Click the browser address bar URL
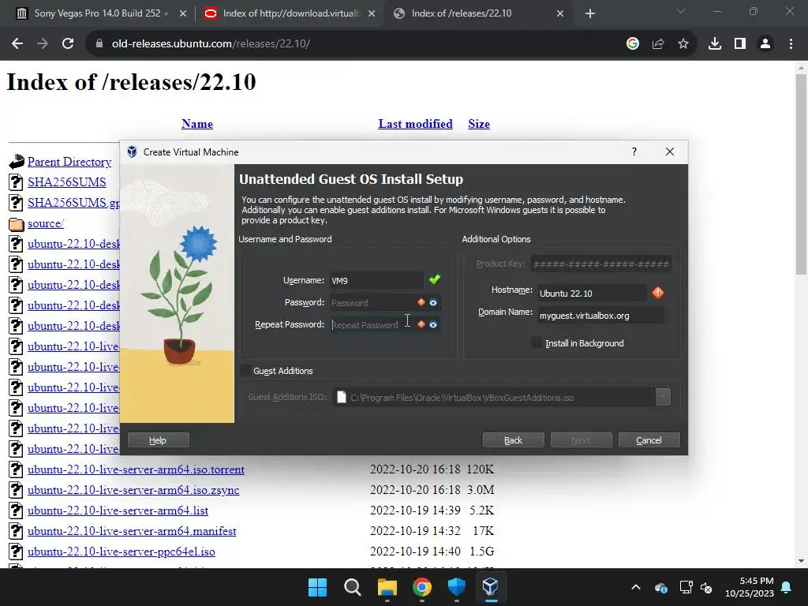Viewport: 808px width, 606px height. (211, 44)
